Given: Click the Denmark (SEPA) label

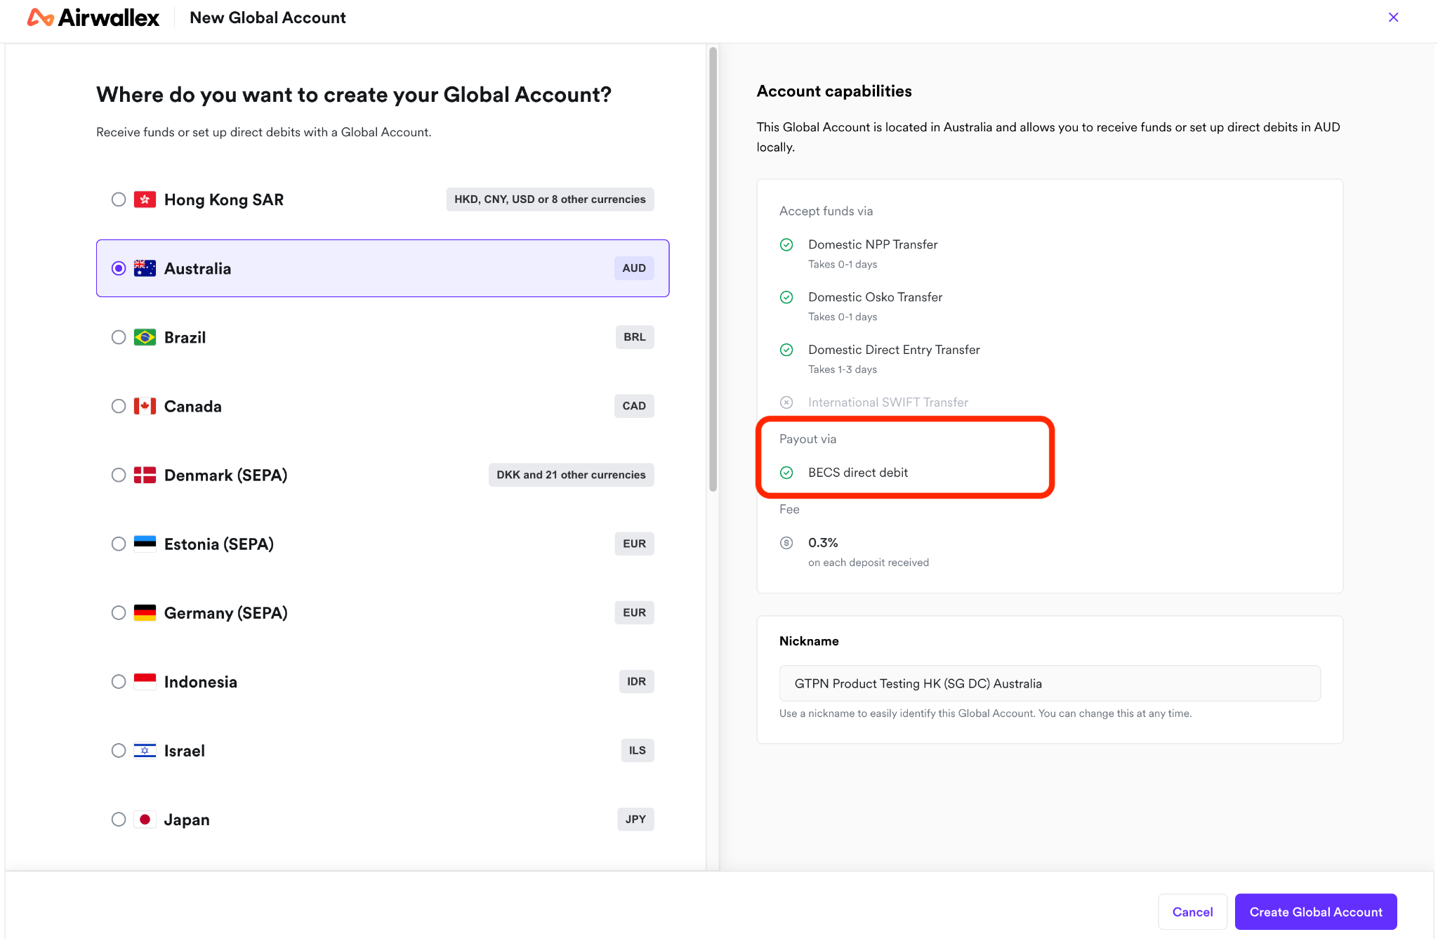Looking at the screenshot, I should click(226, 475).
